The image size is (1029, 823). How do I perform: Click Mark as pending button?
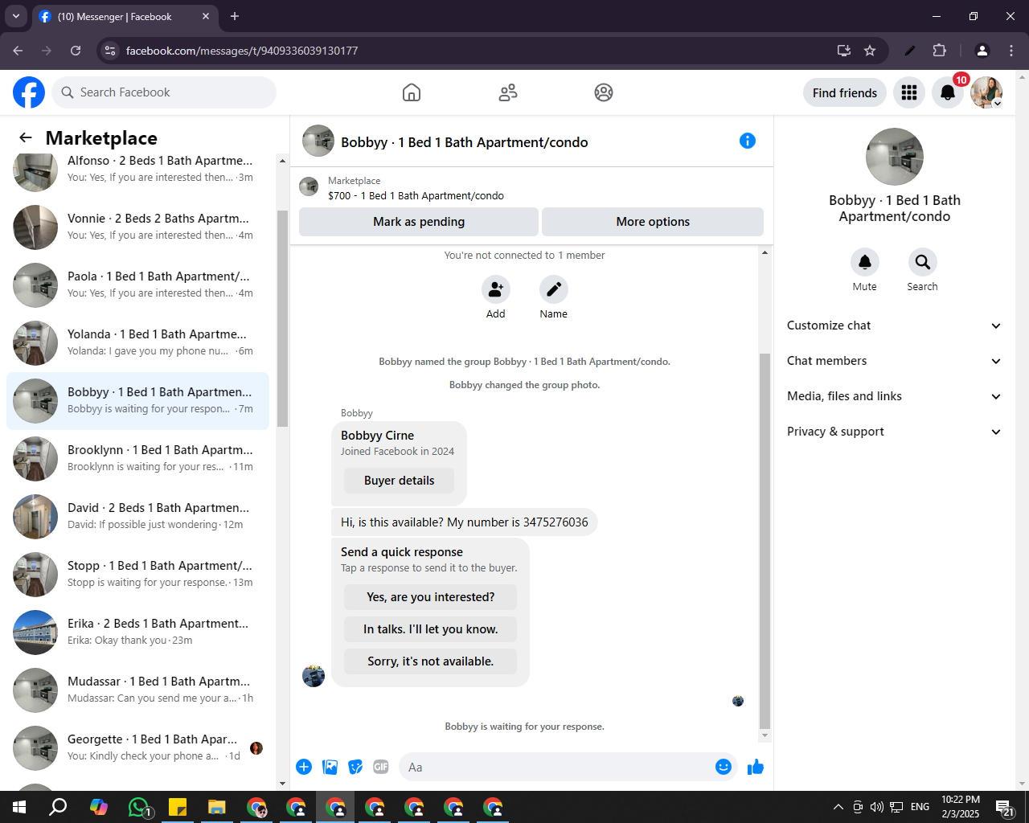click(419, 222)
